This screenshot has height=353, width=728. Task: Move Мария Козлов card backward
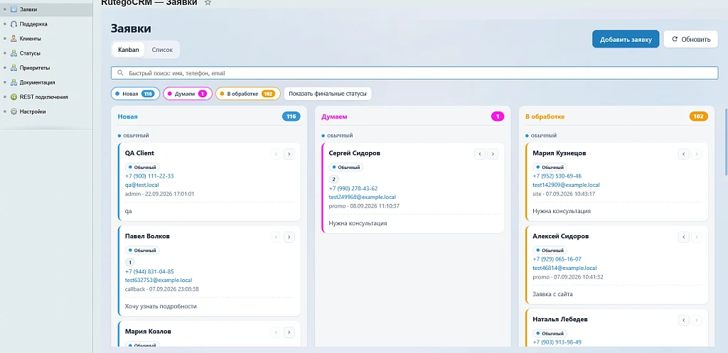point(276,332)
